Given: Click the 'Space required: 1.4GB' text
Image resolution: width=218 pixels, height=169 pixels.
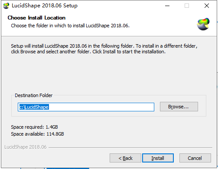Looking at the screenshot, I should [x=34, y=127].
